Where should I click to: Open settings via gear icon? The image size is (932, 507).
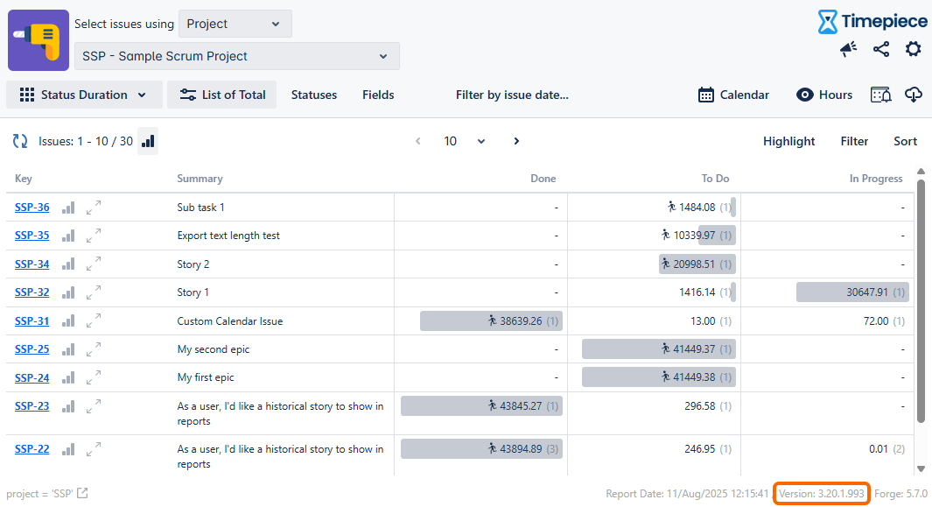pyautogui.click(x=913, y=50)
